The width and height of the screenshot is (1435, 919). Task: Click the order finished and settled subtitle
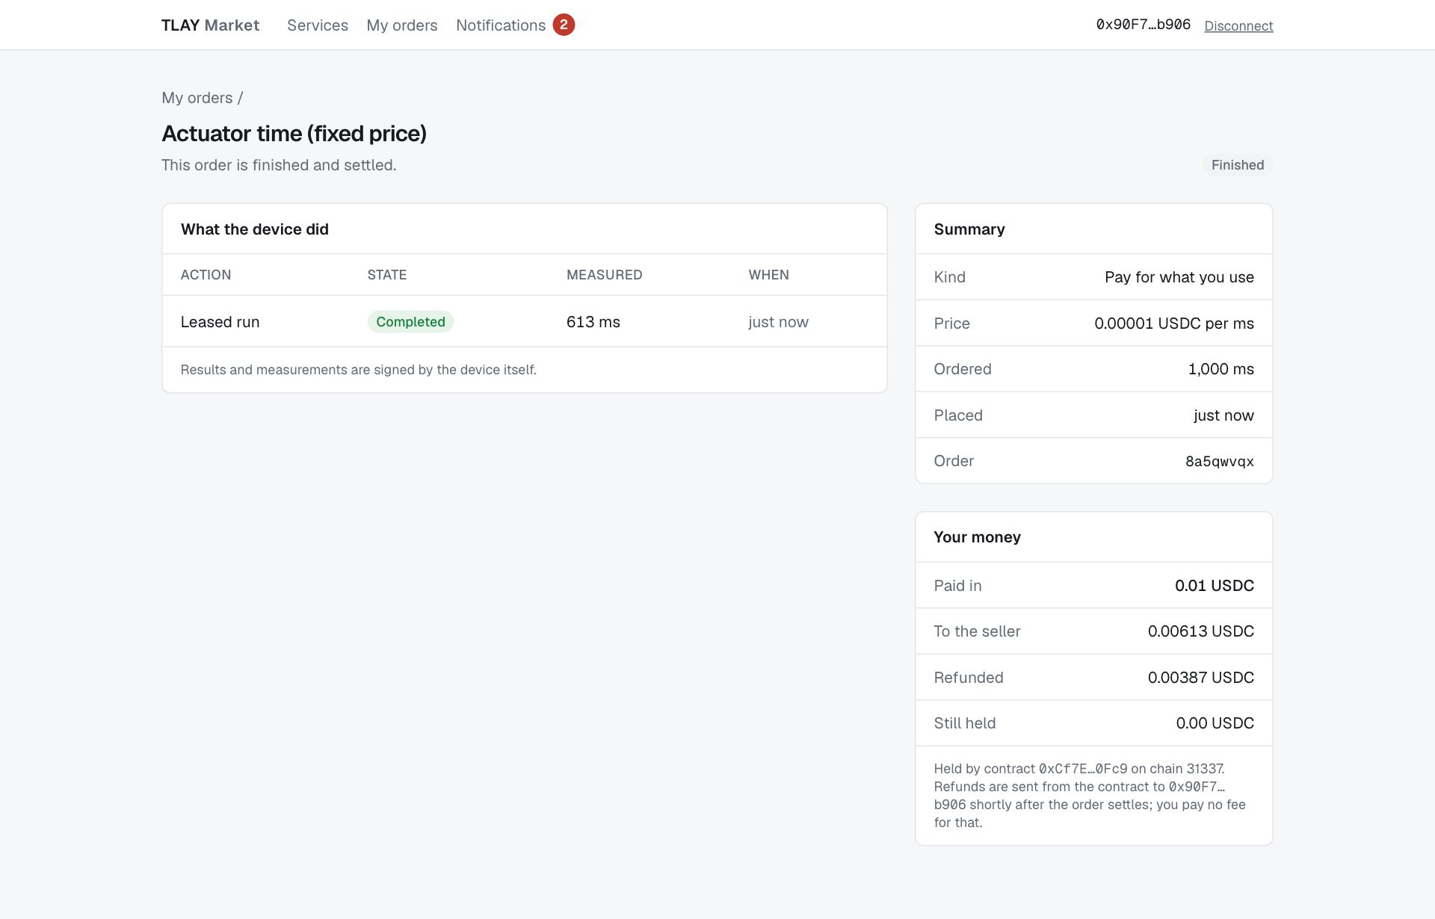(x=279, y=165)
